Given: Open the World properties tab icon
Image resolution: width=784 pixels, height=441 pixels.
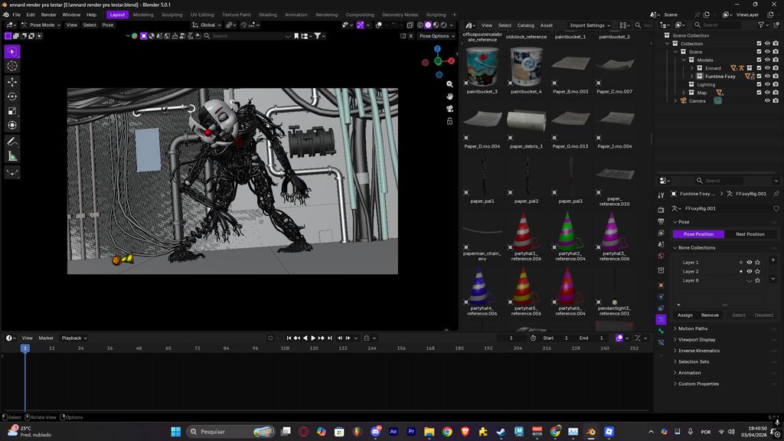Looking at the screenshot, I should [661, 256].
